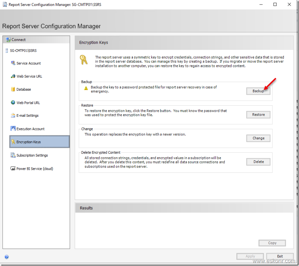Minimize the Configuration Manager window
Screen dimensions: 299x266
(x=261, y=5)
